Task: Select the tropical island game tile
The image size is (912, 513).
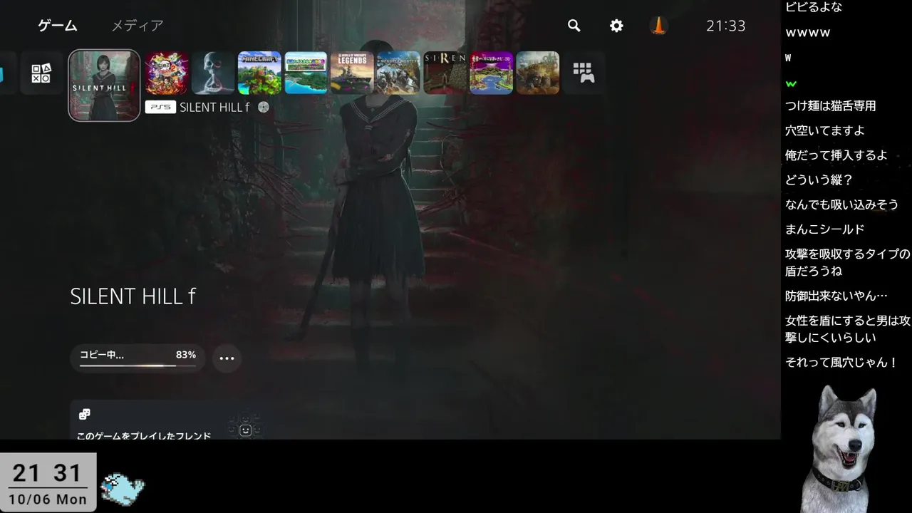Action: pyautogui.click(x=306, y=73)
